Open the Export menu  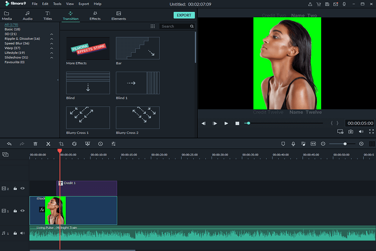click(x=83, y=4)
